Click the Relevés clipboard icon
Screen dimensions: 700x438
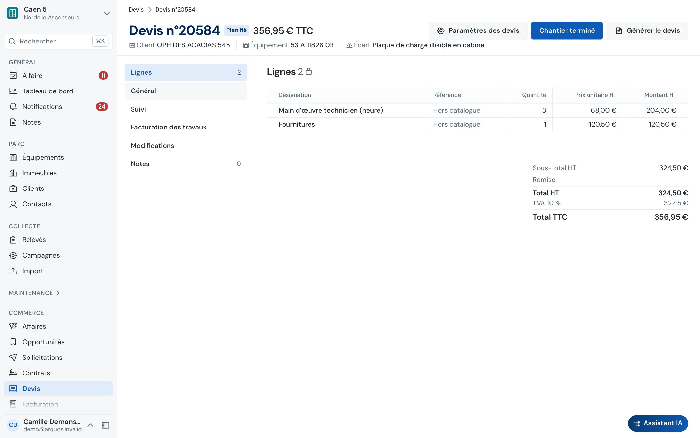(x=13, y=240)
